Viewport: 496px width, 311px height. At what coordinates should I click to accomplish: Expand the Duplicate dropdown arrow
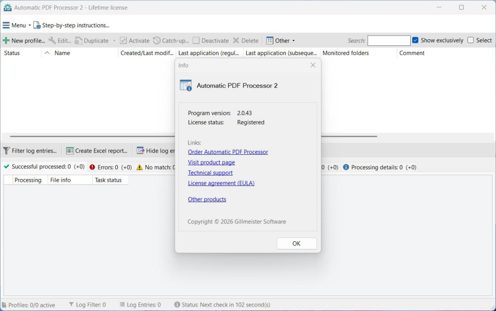pyautogui.click(x=114, y=40)
